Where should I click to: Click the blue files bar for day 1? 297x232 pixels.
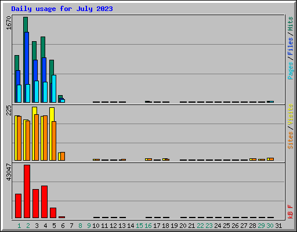(17, 77)
